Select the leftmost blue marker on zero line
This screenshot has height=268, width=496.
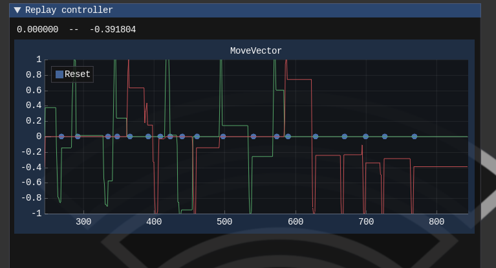click(x=61, y=137)
